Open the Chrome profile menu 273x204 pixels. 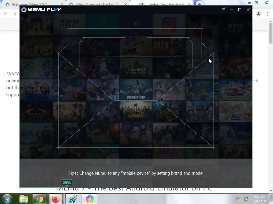pos(259,14)
